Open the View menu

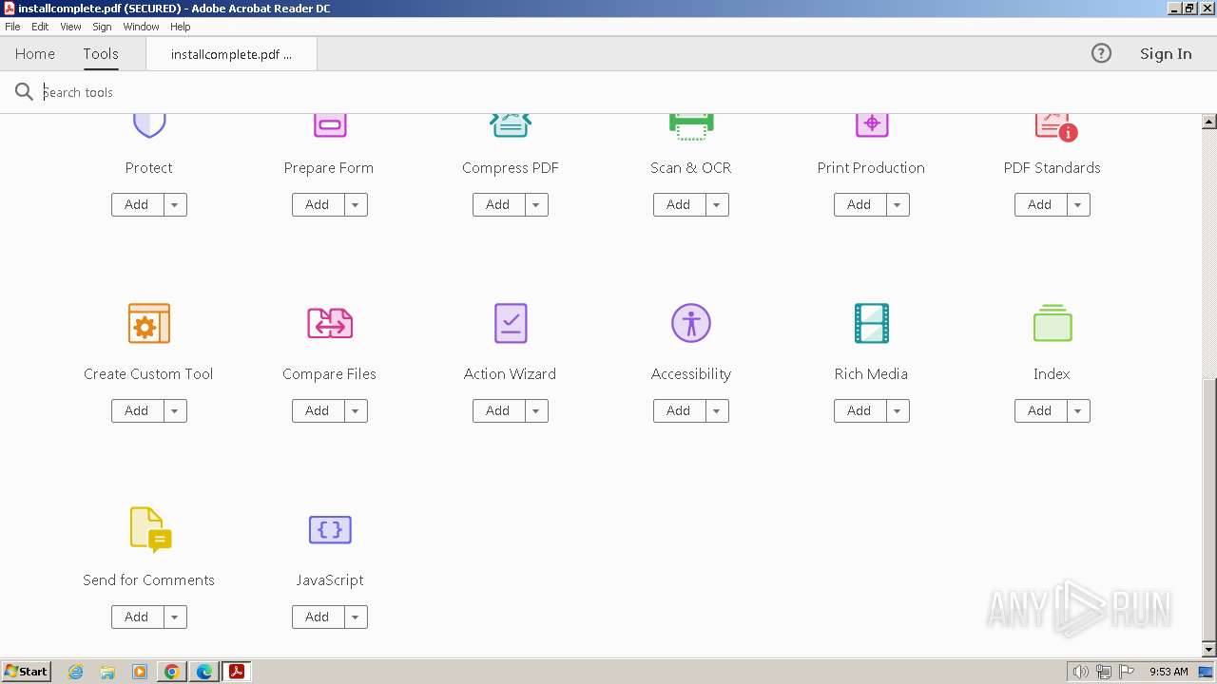pos(70,27)
